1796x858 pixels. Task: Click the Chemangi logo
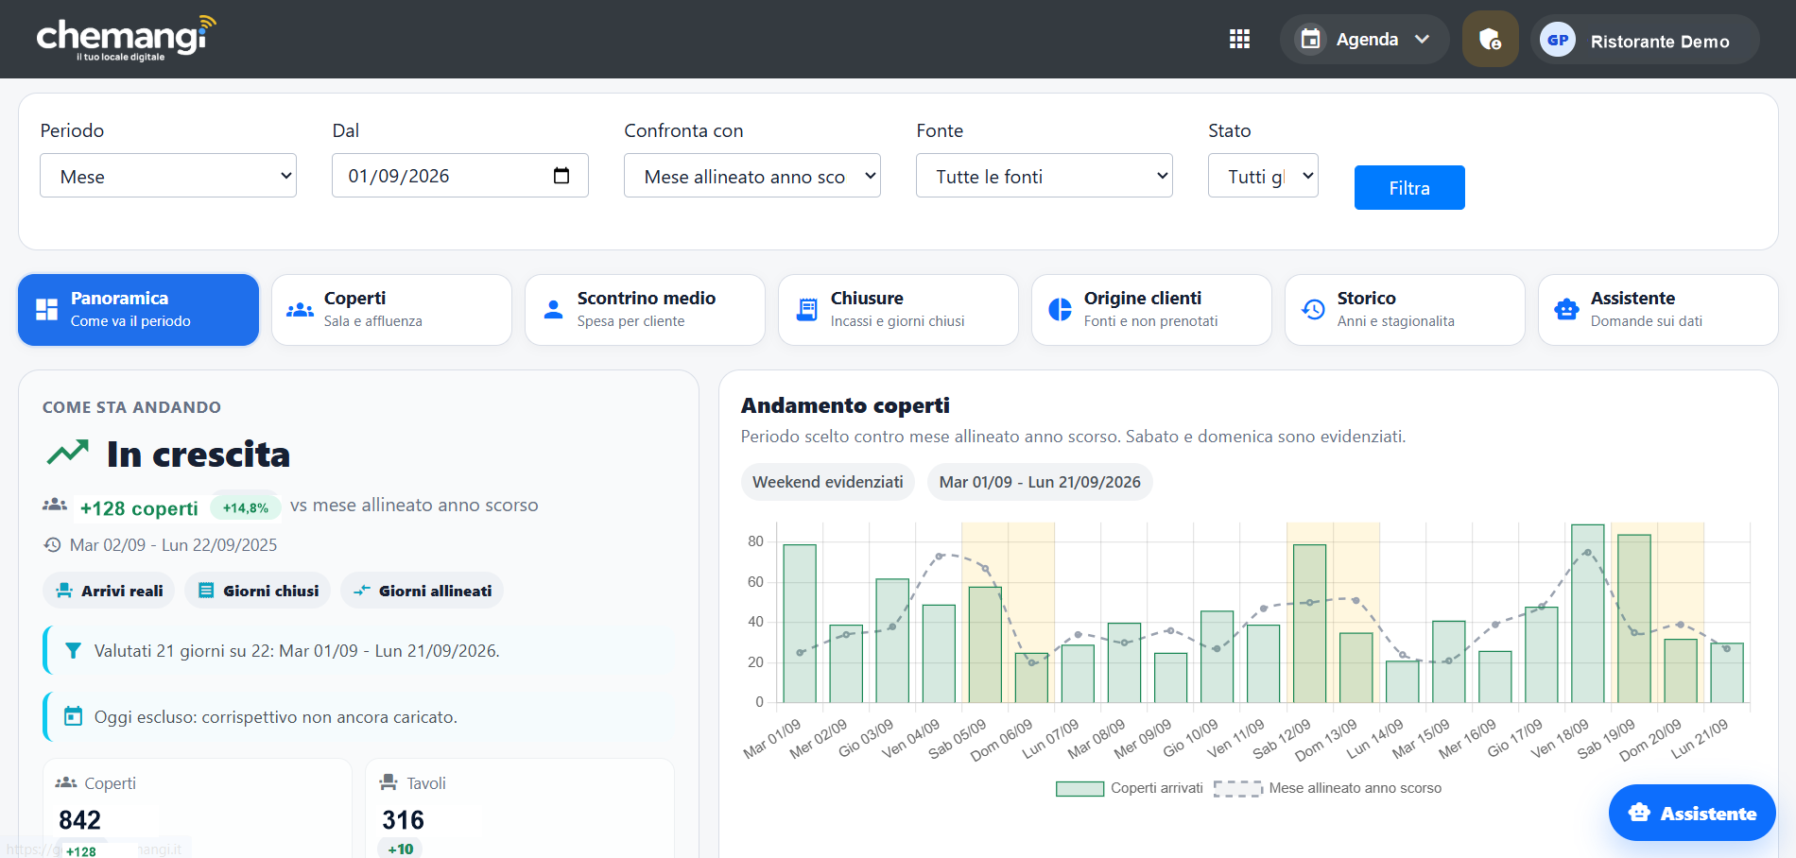[x=126, y=39]
